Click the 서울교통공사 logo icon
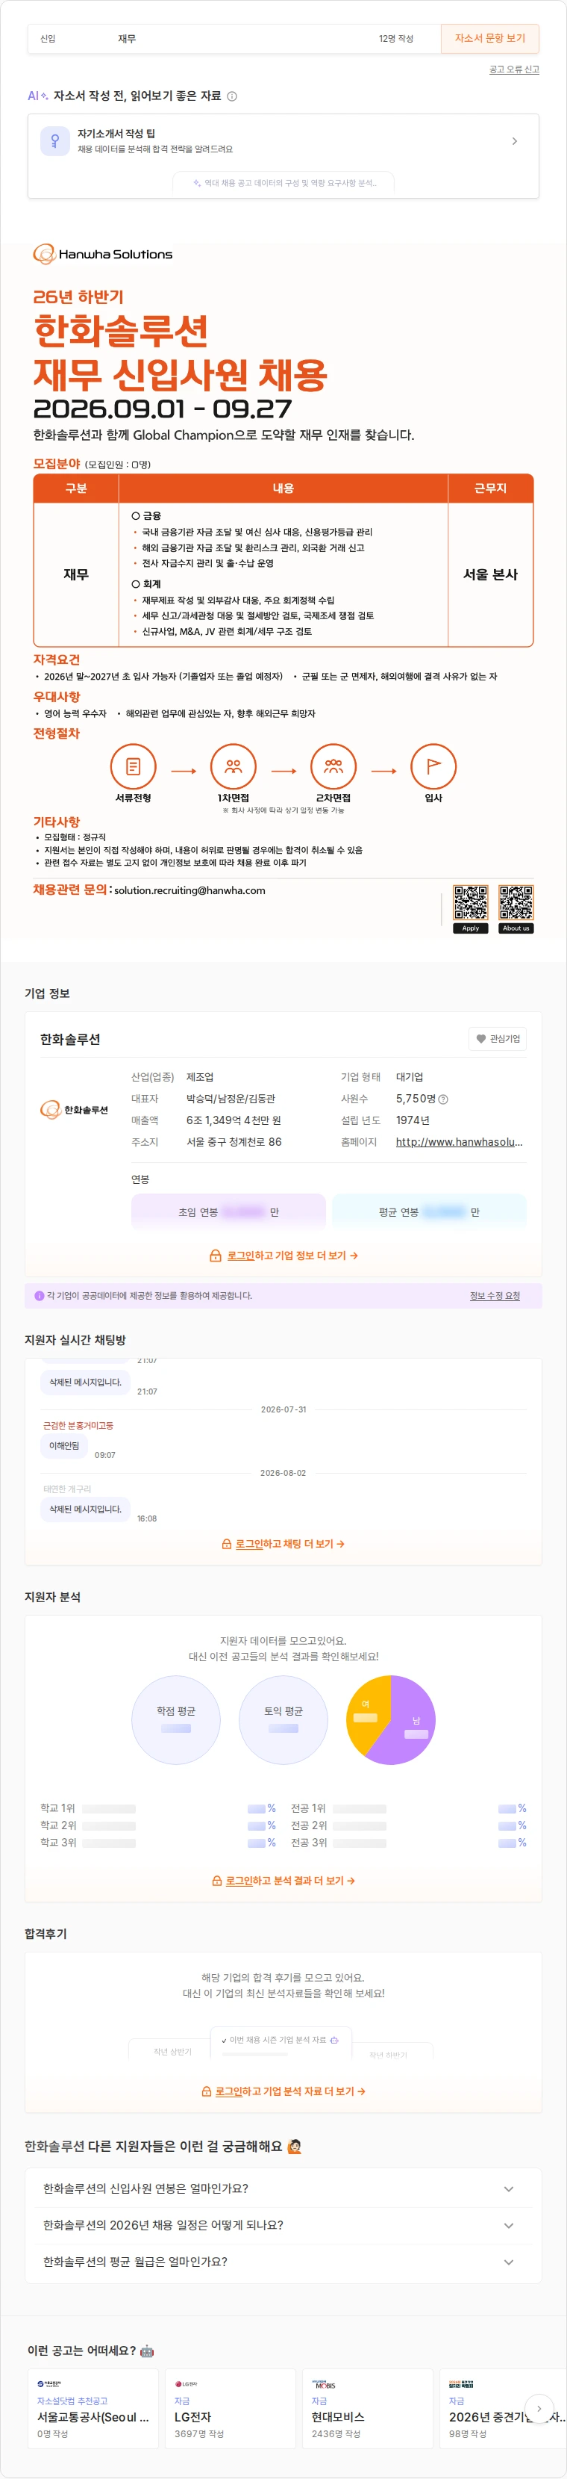The height and width of the screenshot is (2479, 567). point(49,2385)
